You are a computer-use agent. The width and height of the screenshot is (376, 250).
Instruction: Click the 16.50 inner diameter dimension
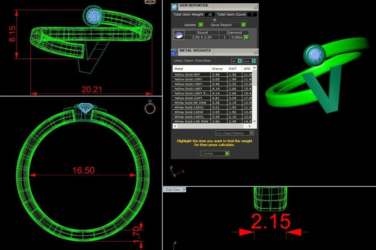(83, 170)
